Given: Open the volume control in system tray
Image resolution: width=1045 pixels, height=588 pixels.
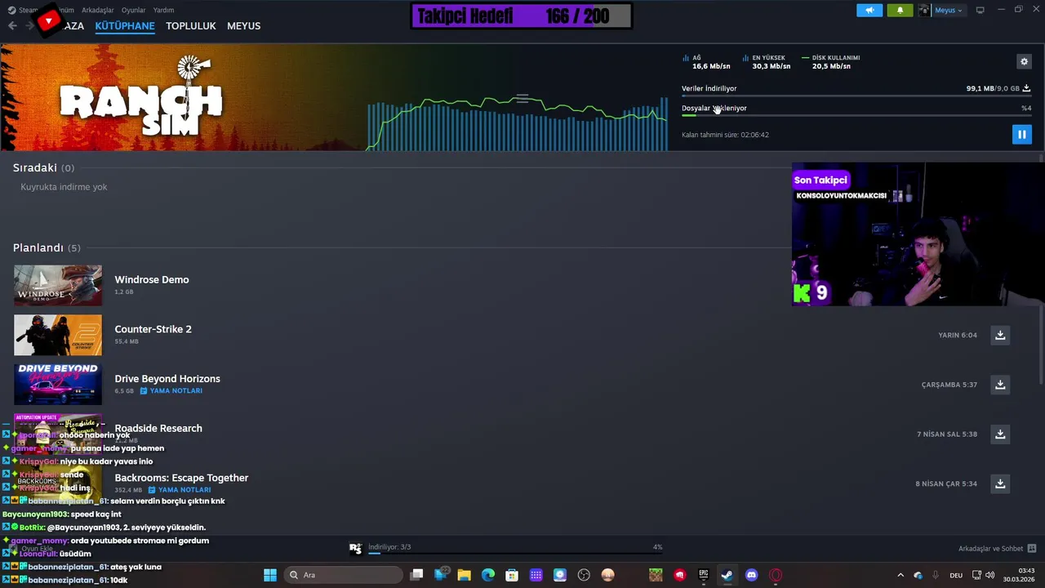Looking at the screenshot, I should pos(989,575).
